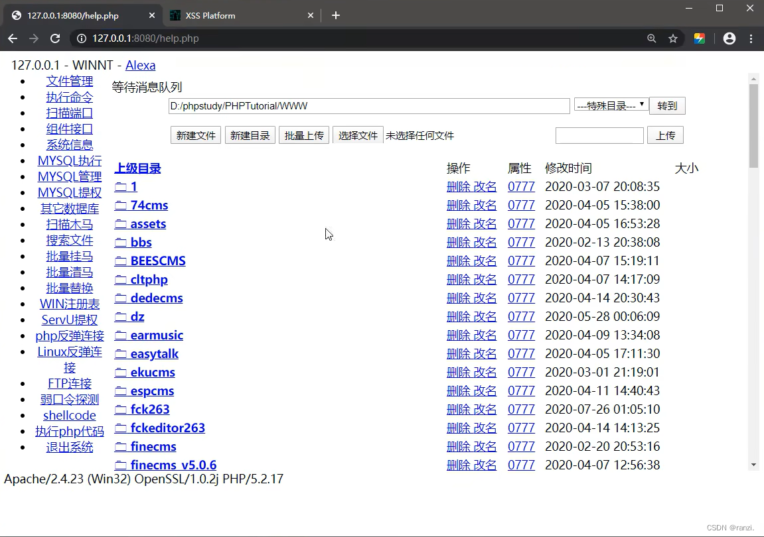Image resolution: width=764 pixels, height=537 pixels.
Task: Open 扫描端口 in sidebar
Action: pos(70,113)
